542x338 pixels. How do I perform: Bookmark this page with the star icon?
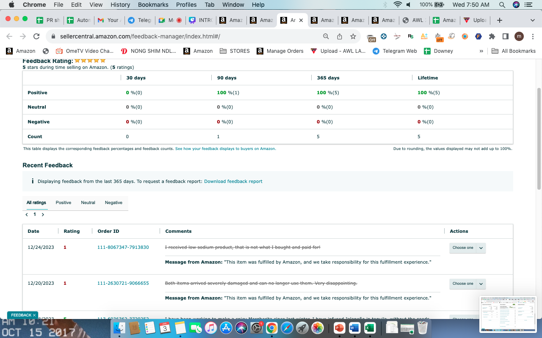point(353,36)
